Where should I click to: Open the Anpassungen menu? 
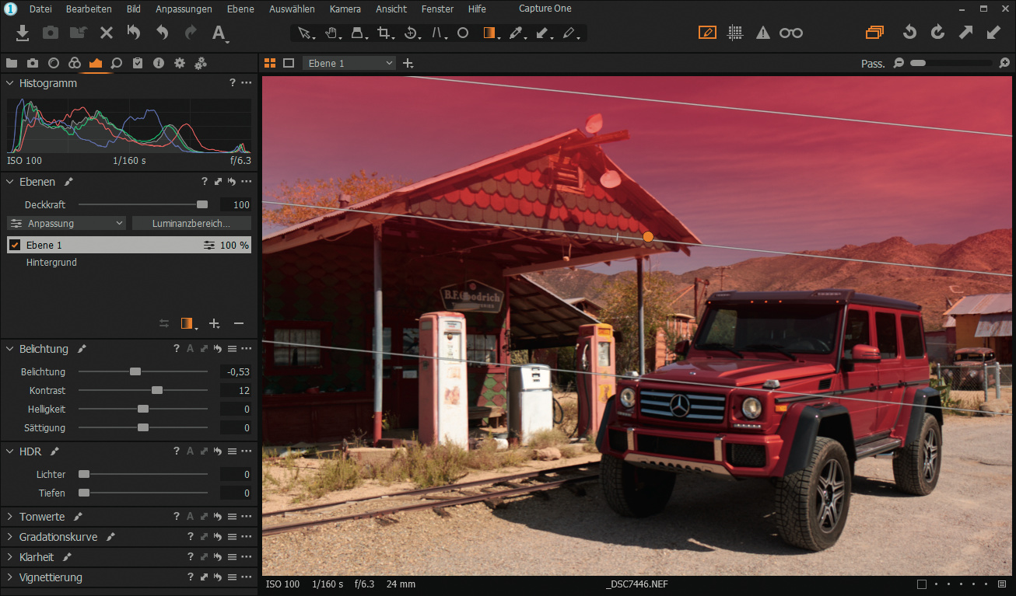(184, 9)
